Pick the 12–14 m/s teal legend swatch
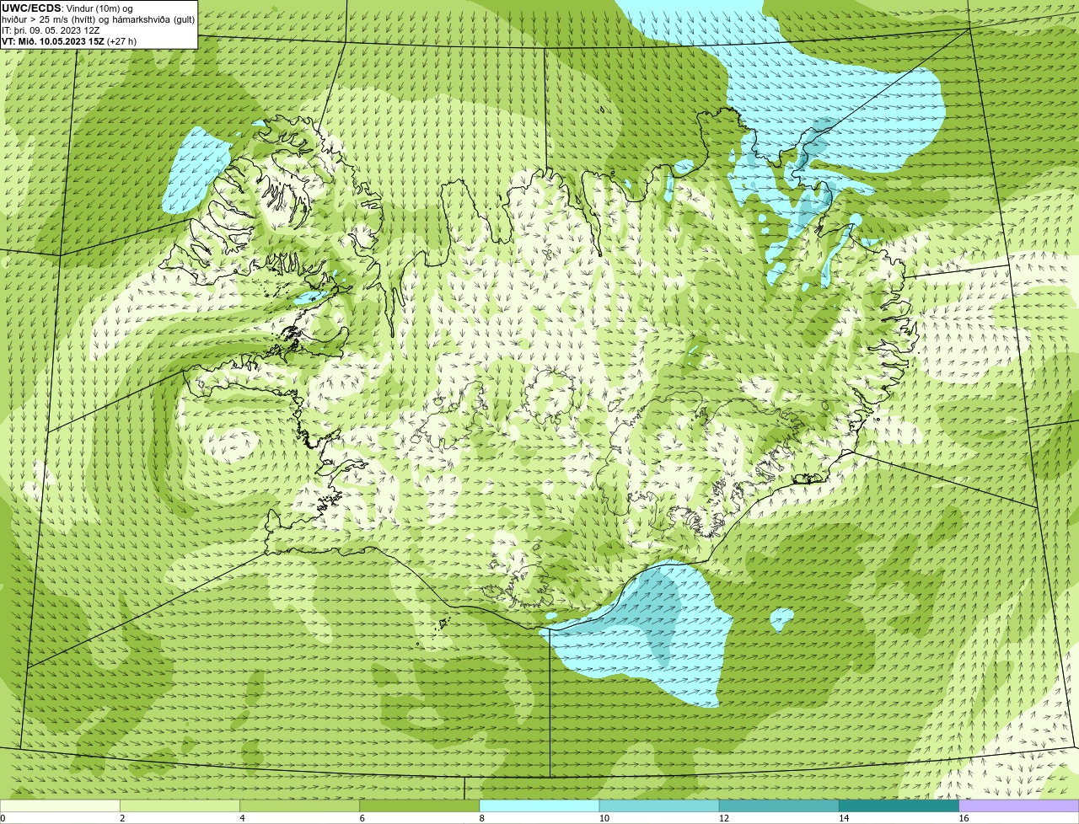The image size is (1079, 824). pyautogui.click(x=779, y=805)
